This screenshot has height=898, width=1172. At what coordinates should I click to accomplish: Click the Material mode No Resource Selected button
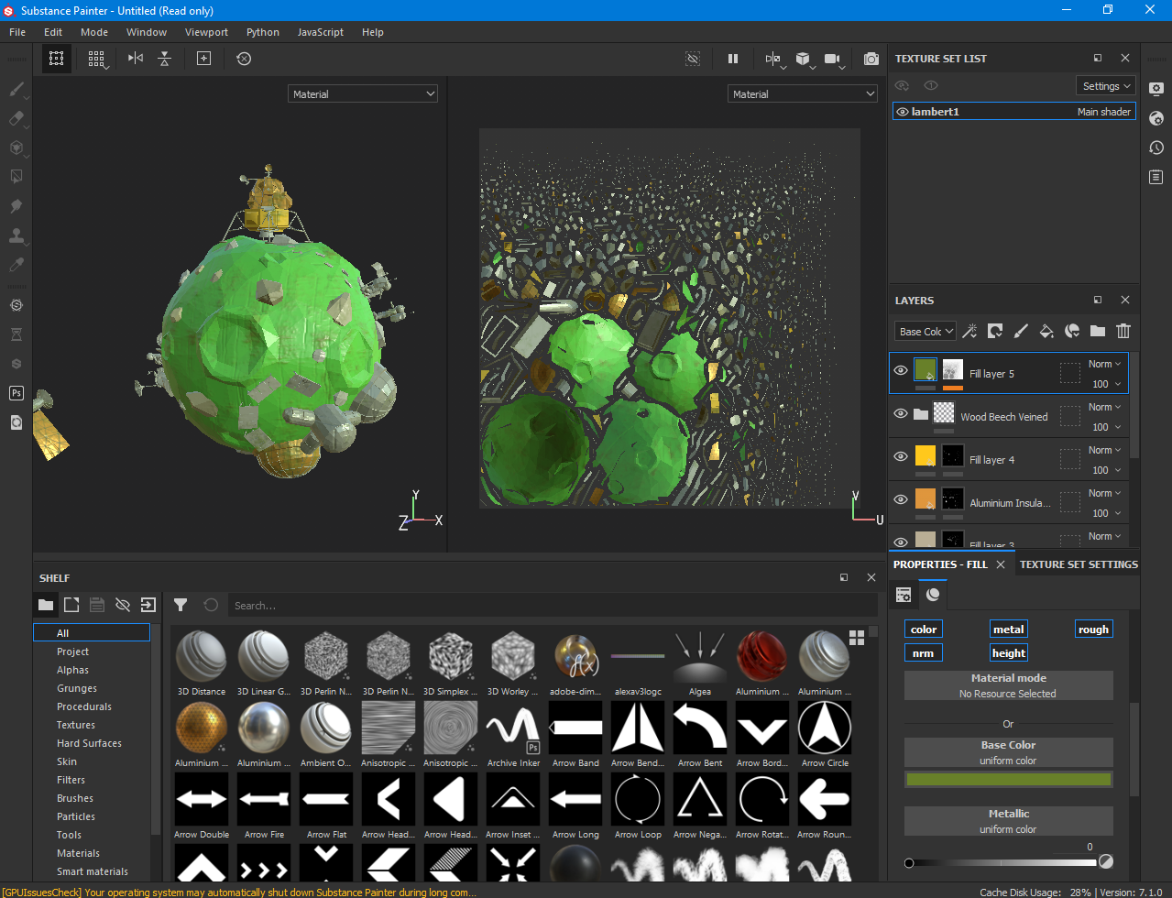point(1009,685)
